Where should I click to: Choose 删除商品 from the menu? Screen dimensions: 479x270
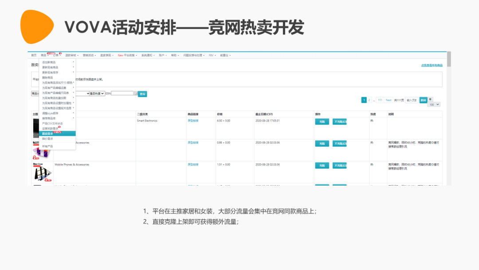point(57,78)
